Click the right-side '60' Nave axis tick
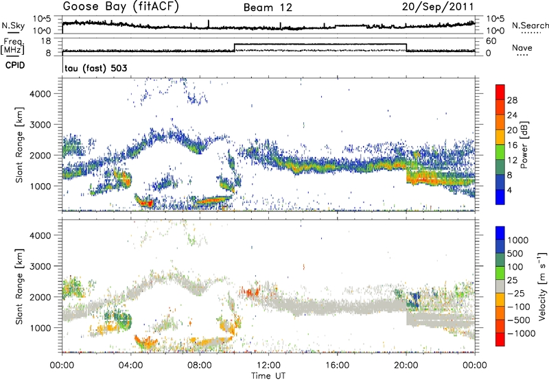Viewport: 549px width, 380px height. (491, 41)
